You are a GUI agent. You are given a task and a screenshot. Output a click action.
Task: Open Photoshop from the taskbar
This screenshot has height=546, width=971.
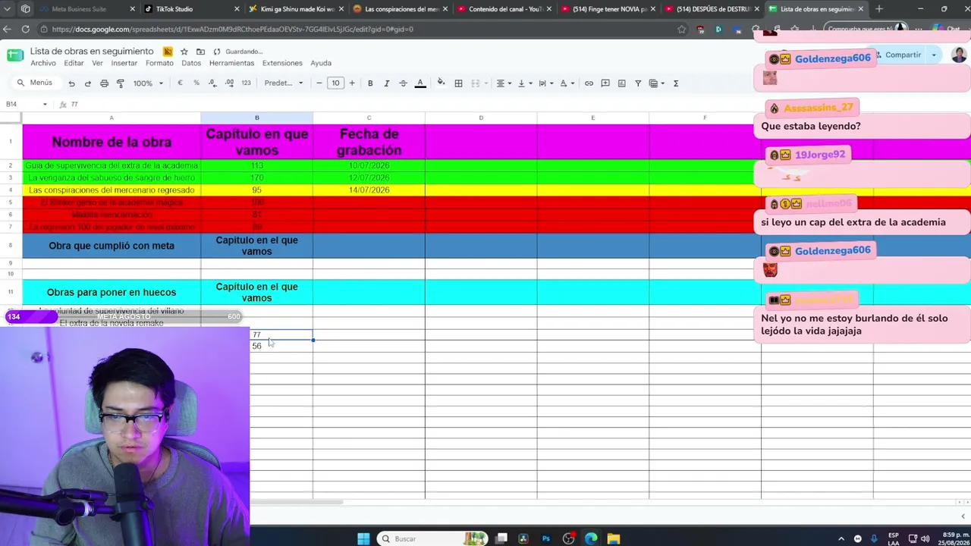point(546,538)
